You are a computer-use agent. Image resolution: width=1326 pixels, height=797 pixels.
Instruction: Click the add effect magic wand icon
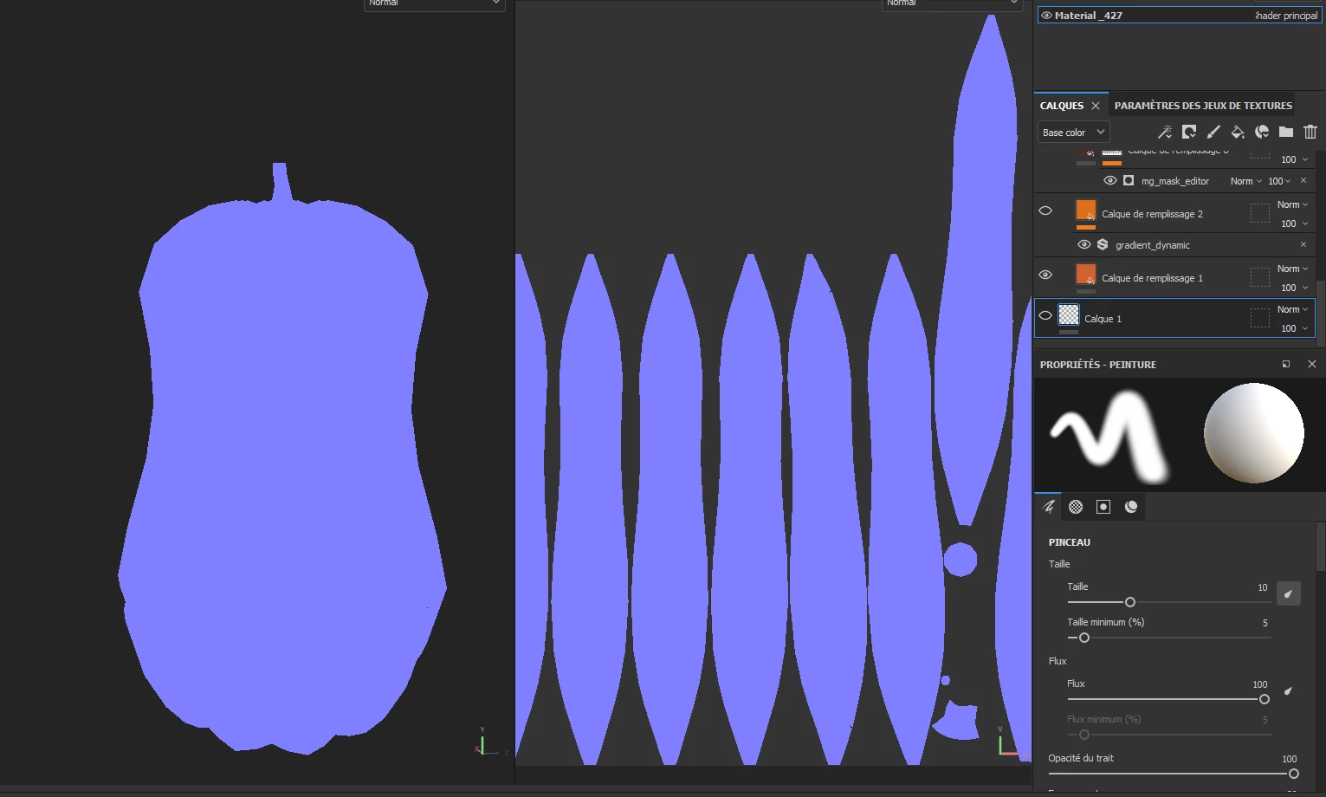tap(1165, 132)
